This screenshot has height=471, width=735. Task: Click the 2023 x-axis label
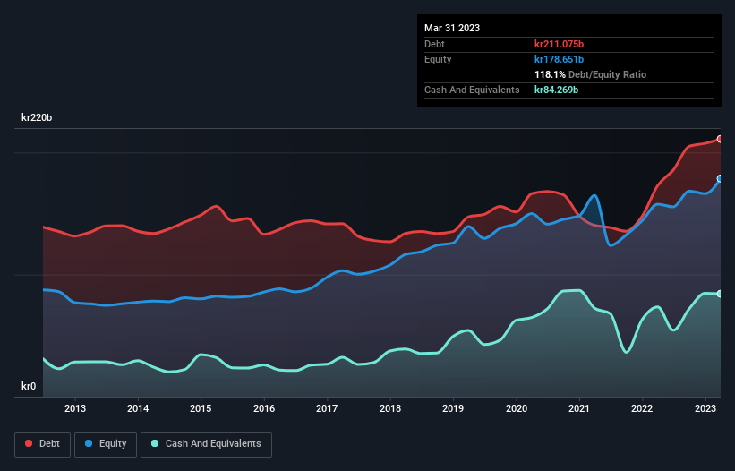coord(705,408)
